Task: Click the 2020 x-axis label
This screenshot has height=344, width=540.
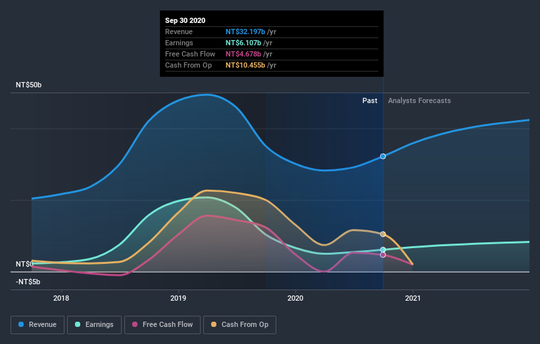Action: 295,298
